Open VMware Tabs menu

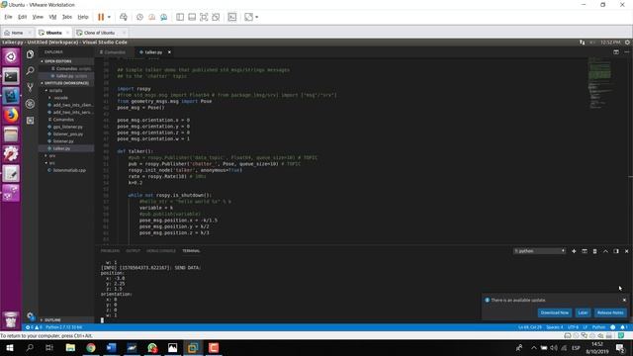click(x=67, y=17)
